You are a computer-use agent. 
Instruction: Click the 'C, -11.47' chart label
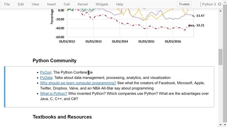(x=198, y=16)
